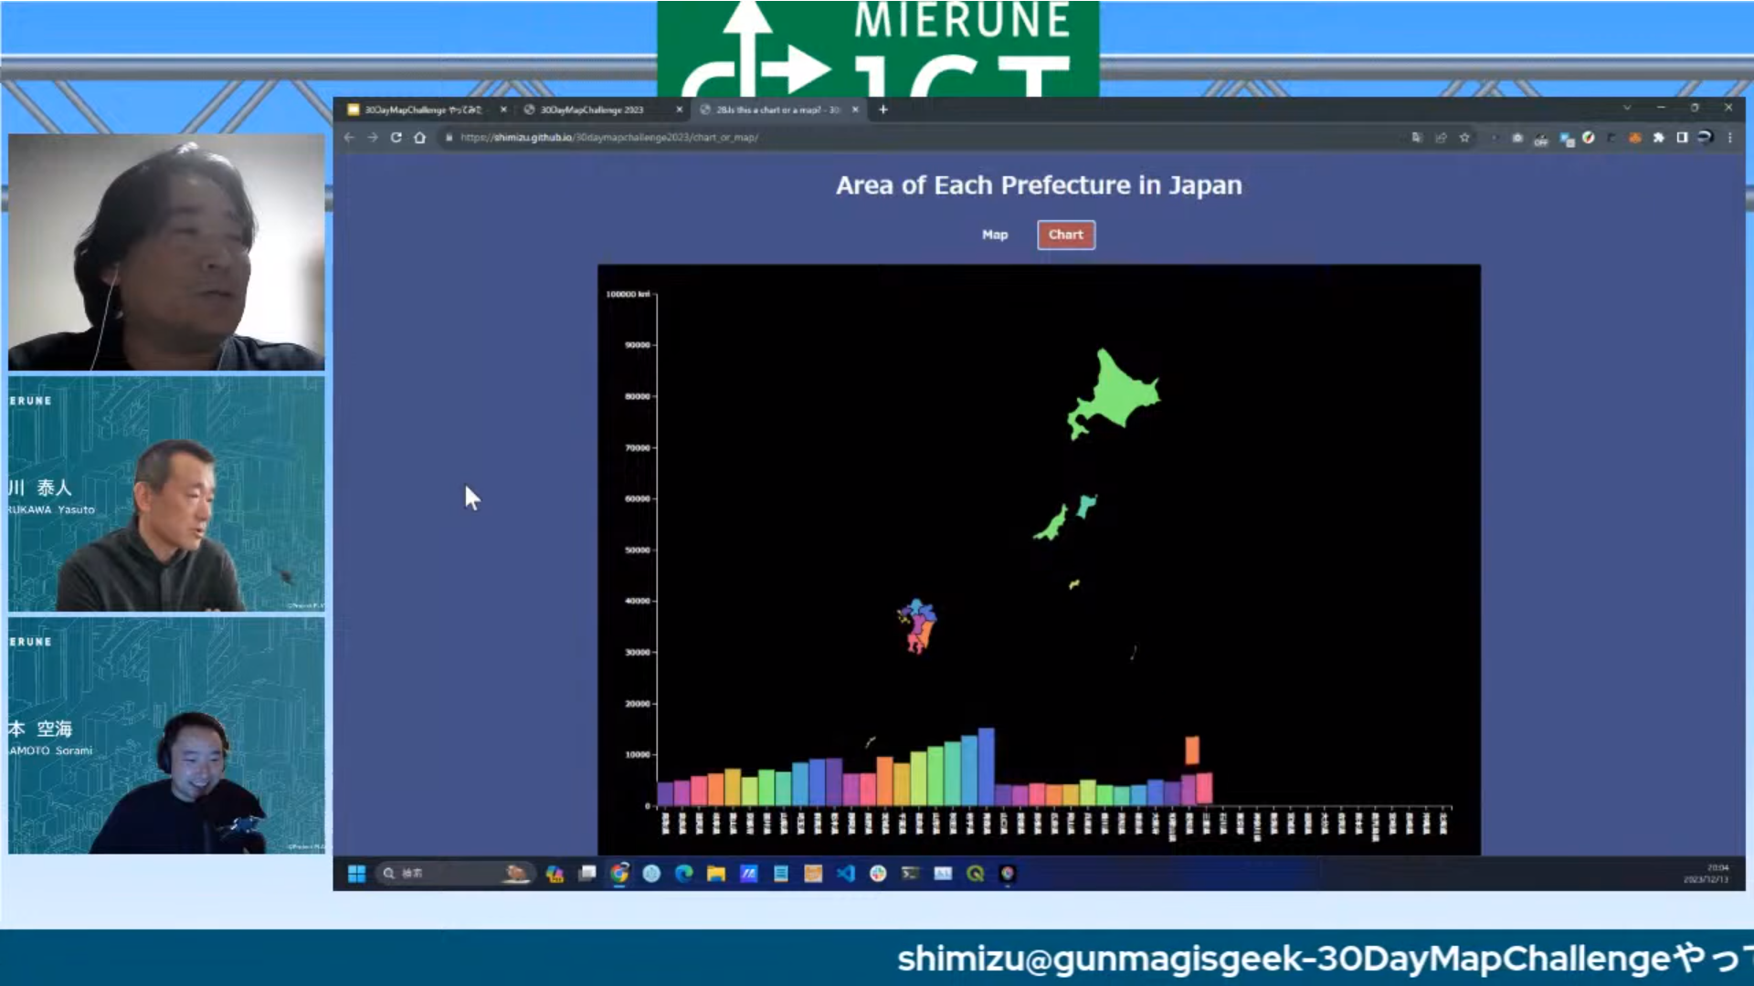Viewport: 1754px width, 986px height.
Task: Click the browser back button
Action: coord(350,138)
